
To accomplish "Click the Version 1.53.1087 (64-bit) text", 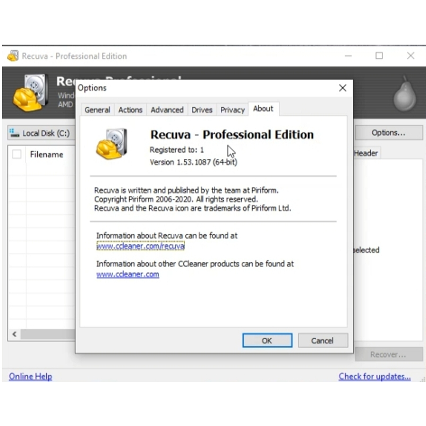I will 193,162.
